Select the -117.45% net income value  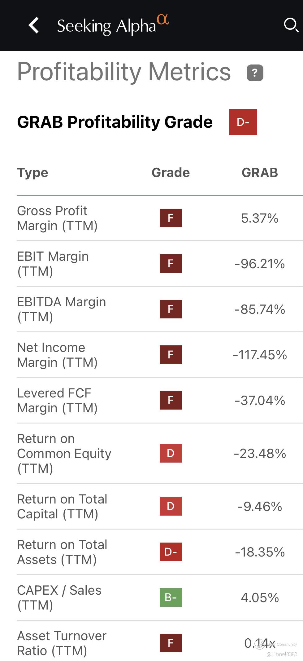coord(260,355)
